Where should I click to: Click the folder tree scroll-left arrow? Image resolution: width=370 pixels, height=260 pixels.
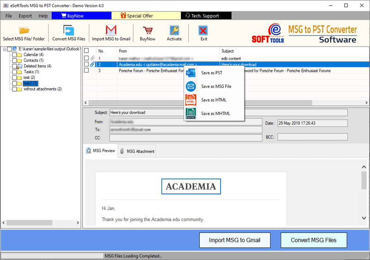coord(4,223)
